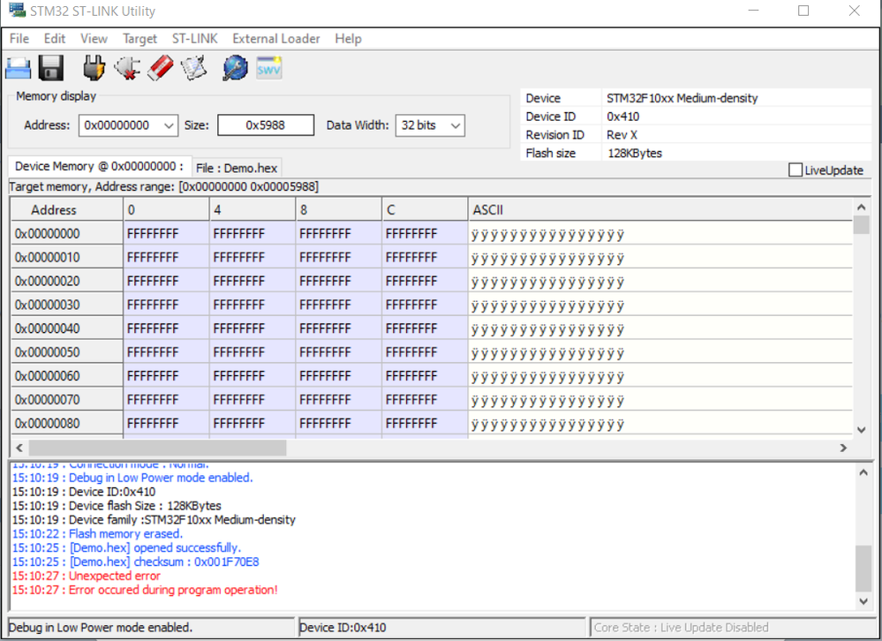Click FFFFFFFF cell at 0x00000020 column 4
The width and height of the screenshot is (882, 641).
[253, 281]
